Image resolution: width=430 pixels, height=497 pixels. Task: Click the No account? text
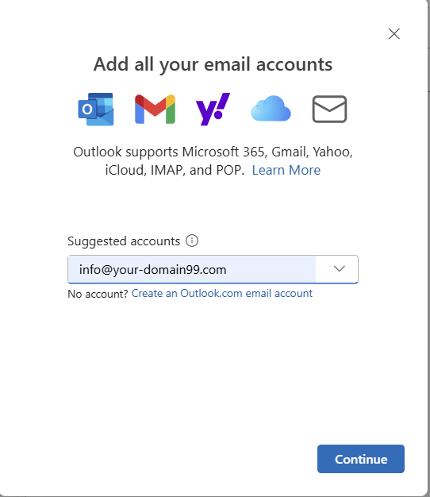(98, 294)
